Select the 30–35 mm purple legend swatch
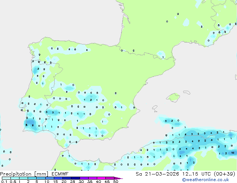The width and height of the screenshot is (237, 183). coord(84,178)
